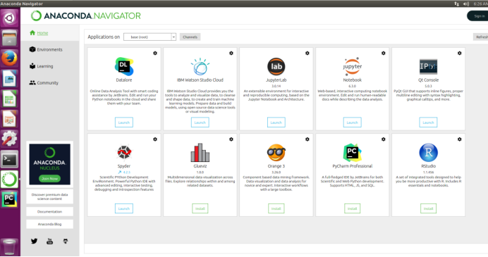Image resolution: width=488 pixels, height=257 pixels.
Task: Click the 6:26 AM clock in top panel
Action: point(480,4)
